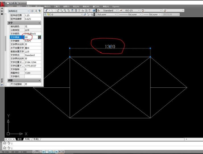This screenshot has width=203, height=154.
Task: Open the 工具(T) menu
Action: click(57, 7)
